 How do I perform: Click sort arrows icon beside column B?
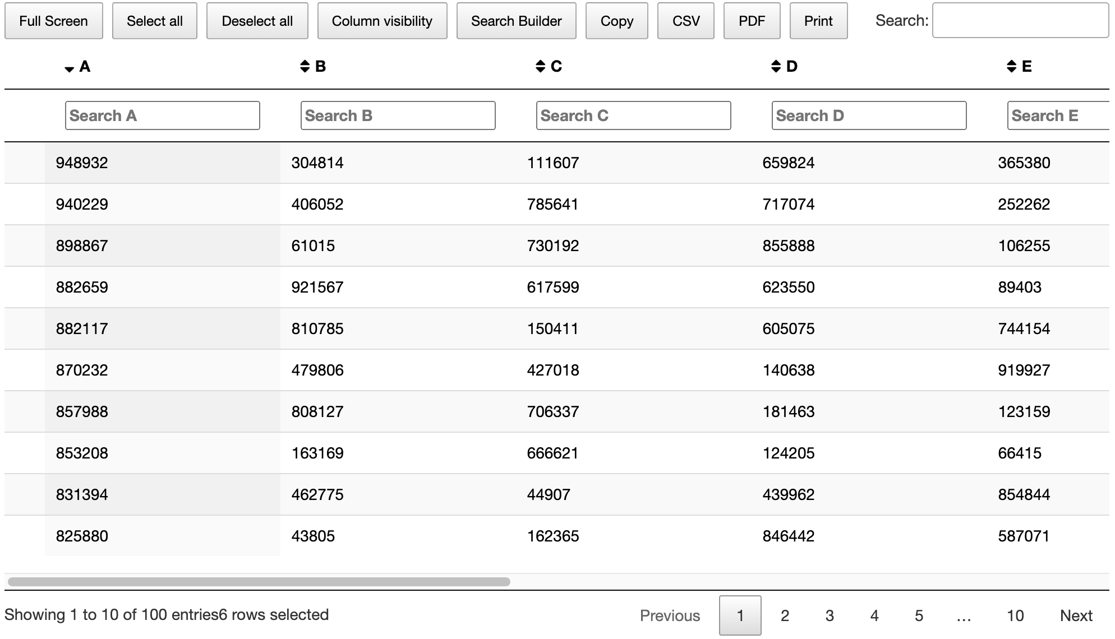pyautogui.click(x=305, y=67)
